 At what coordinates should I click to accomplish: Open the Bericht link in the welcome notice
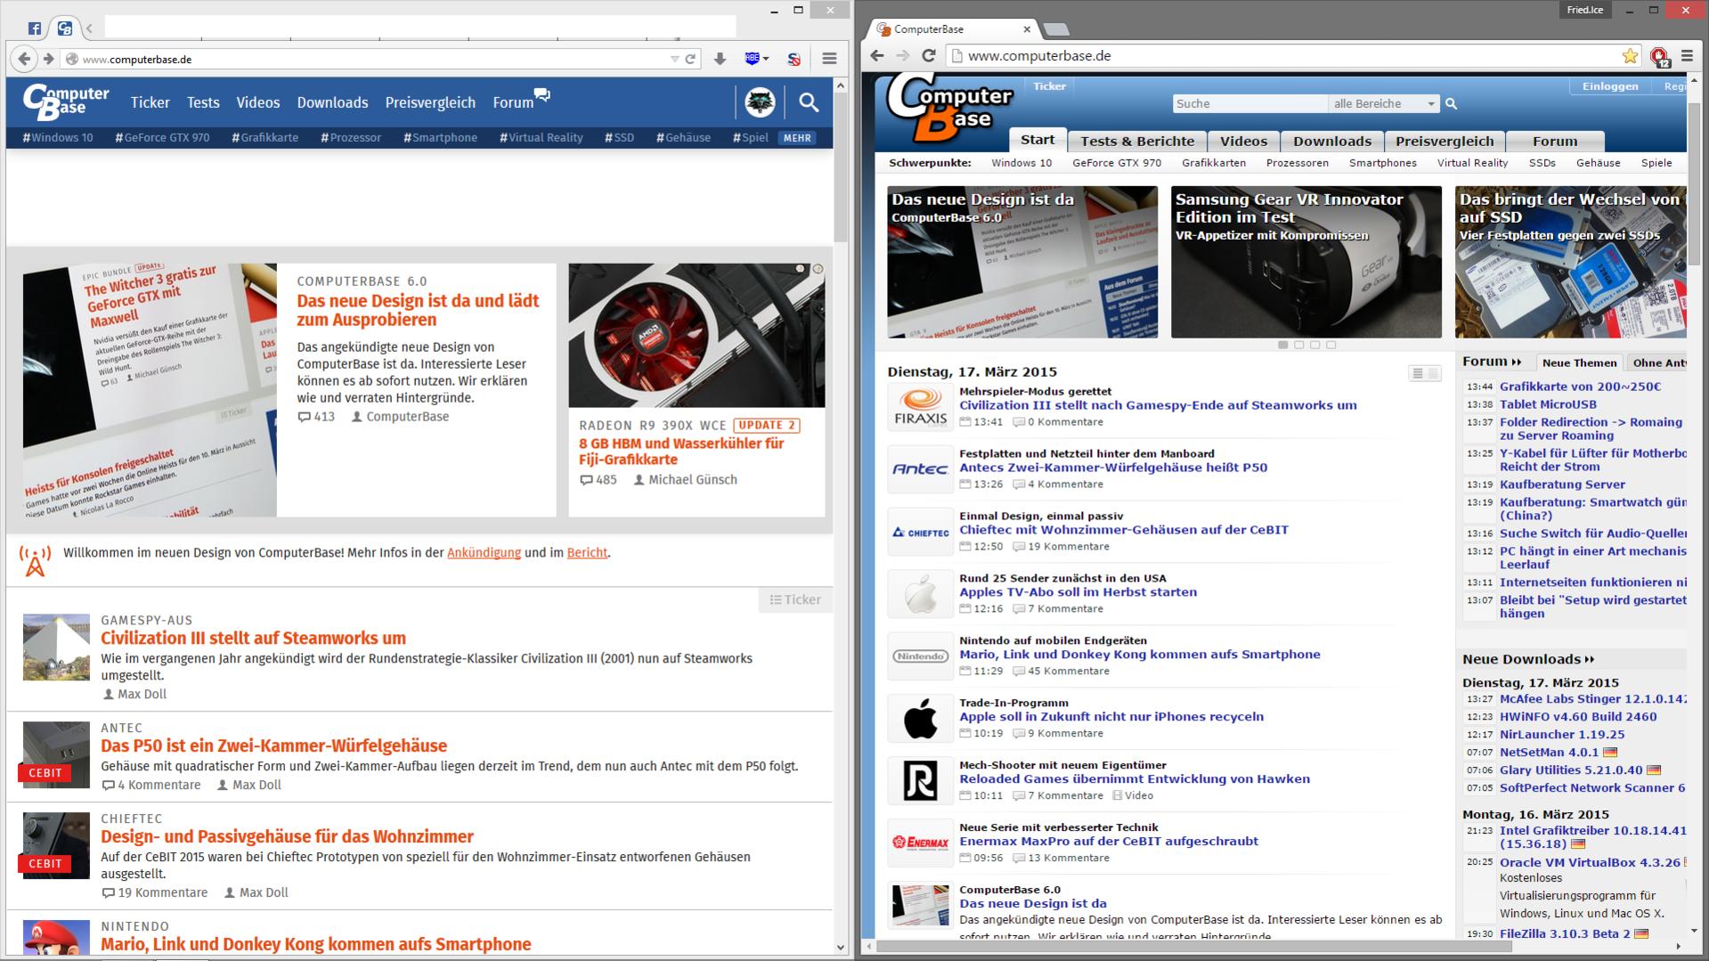tap(587, 552)
